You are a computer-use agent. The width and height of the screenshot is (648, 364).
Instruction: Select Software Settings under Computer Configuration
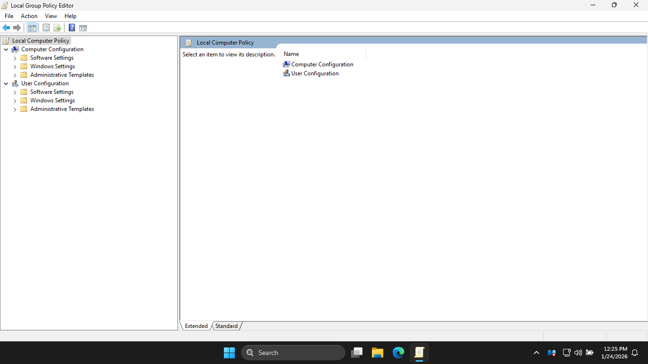(x=52, y=58)
